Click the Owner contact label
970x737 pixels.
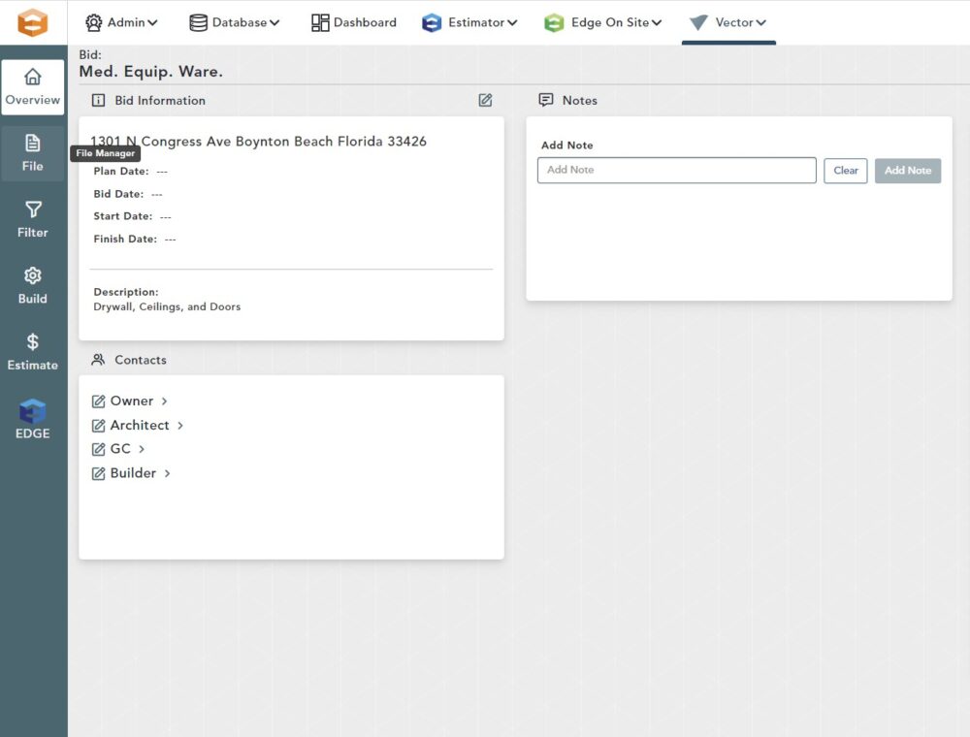pos(132,401)
